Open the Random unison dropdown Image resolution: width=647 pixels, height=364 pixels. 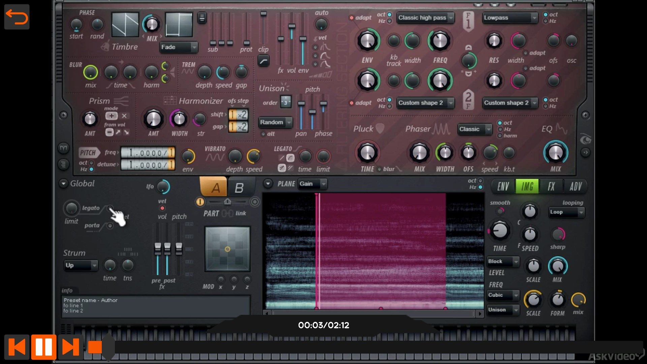275,122
